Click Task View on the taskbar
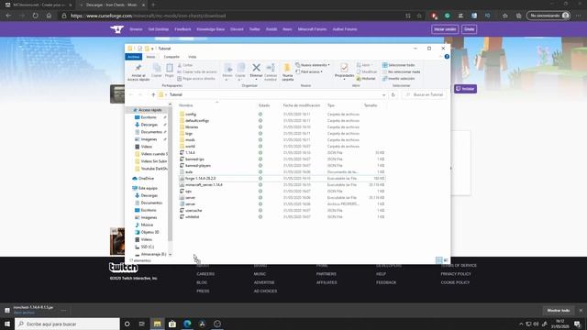The width and height of the screenshot is (587, 330). point(142,324)
